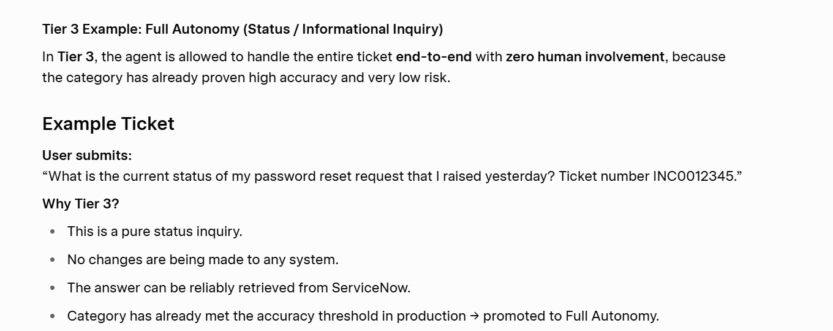Click the phrase promoted to Full Autonomy
833x331 pixels.
pos(570,316)
